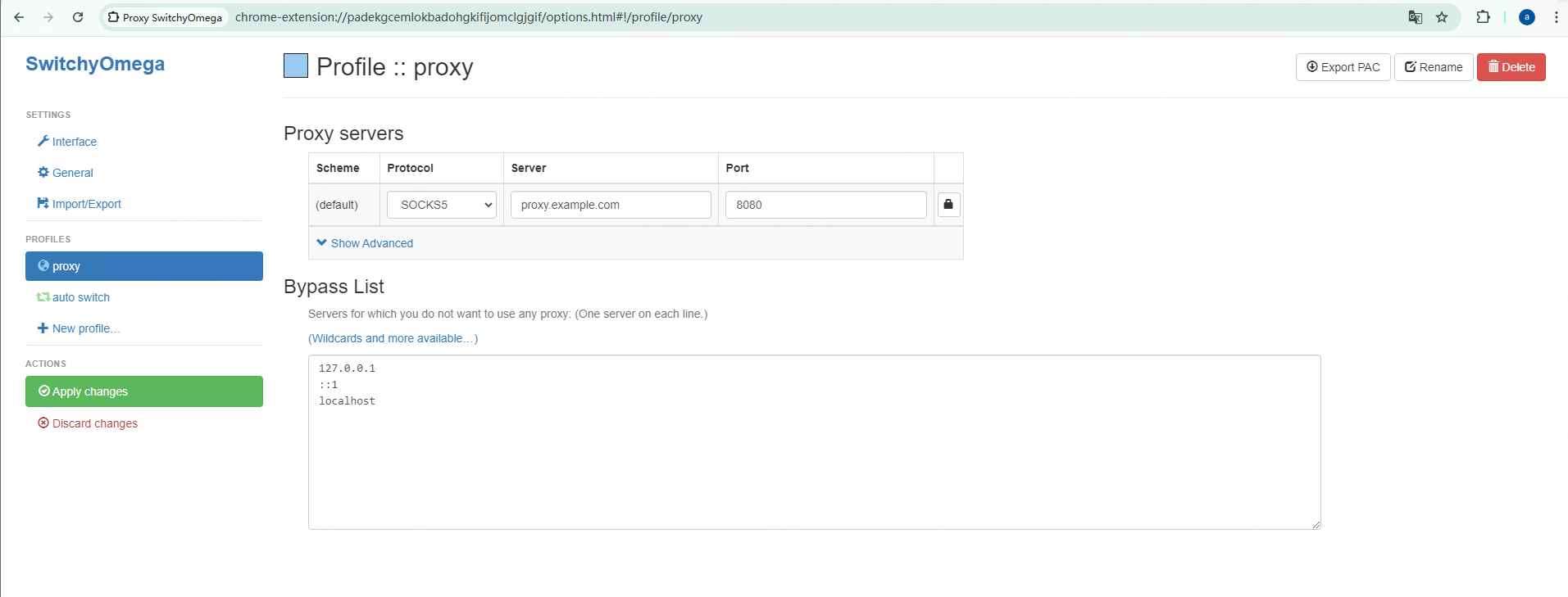This screenshot has height=597, width=1568.
Task: Open the Chrome three-dot menu
Action: [1556, 17]
